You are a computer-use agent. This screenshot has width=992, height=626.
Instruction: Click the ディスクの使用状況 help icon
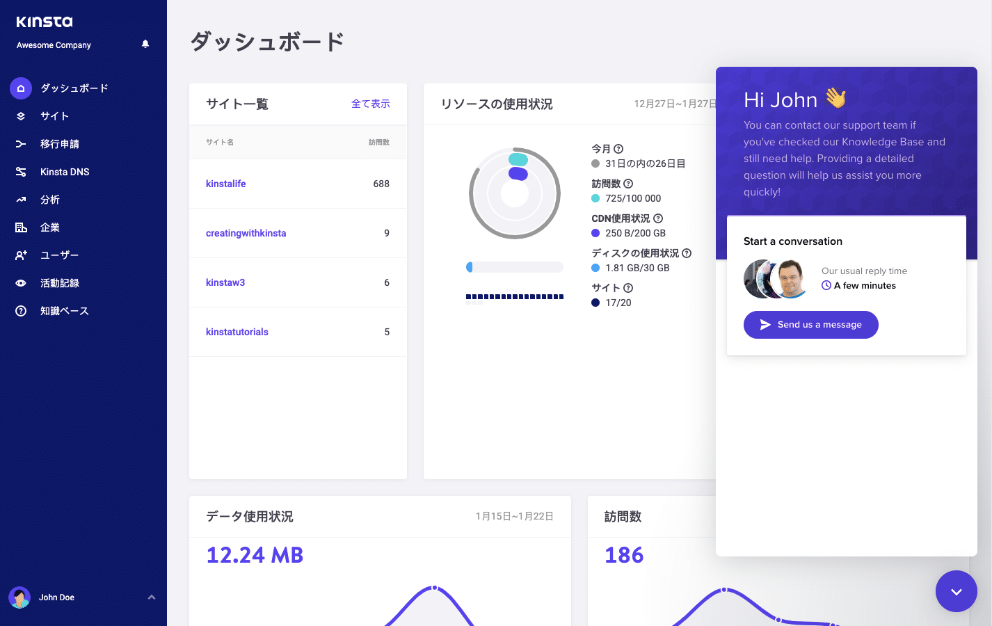click(687, 253)
